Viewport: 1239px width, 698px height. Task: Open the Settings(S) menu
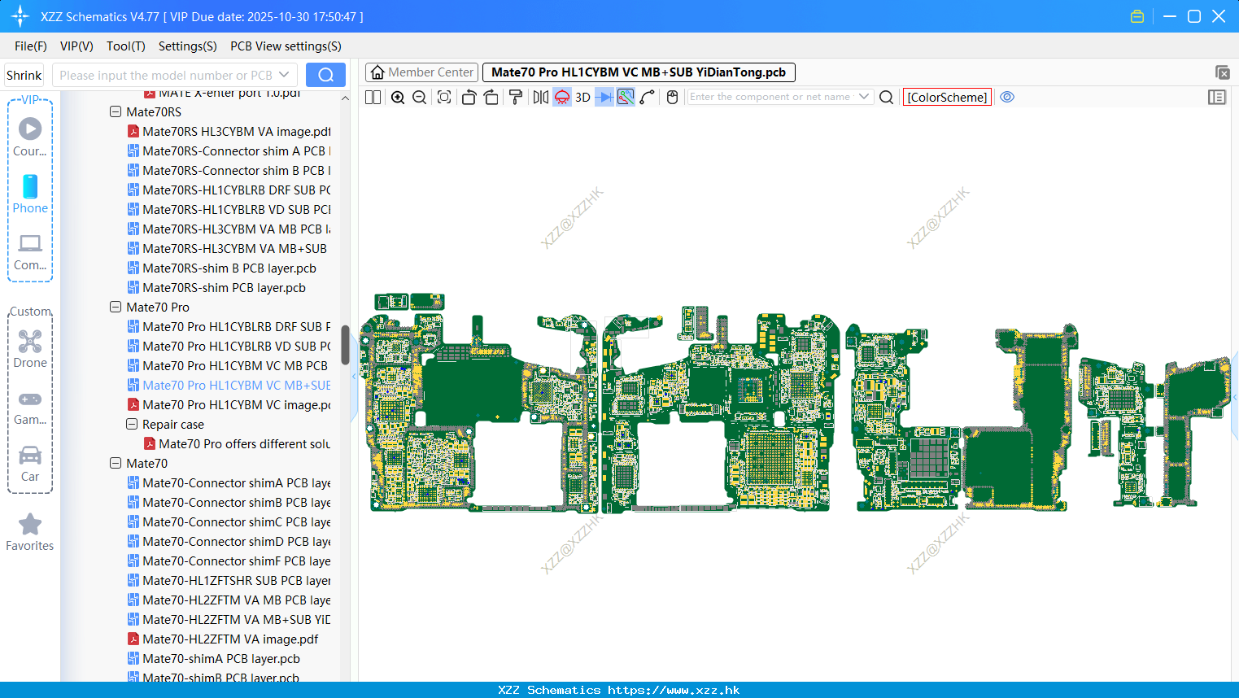coord(188,46)
